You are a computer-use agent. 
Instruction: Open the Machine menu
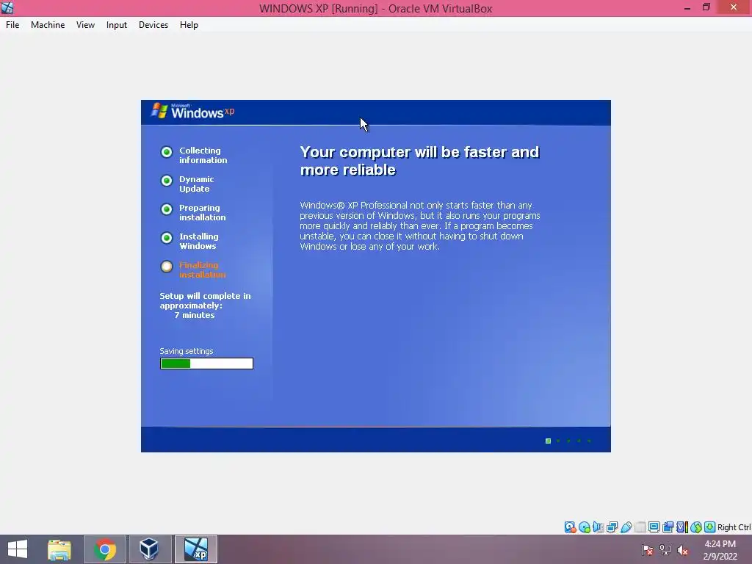click(48, 25)
